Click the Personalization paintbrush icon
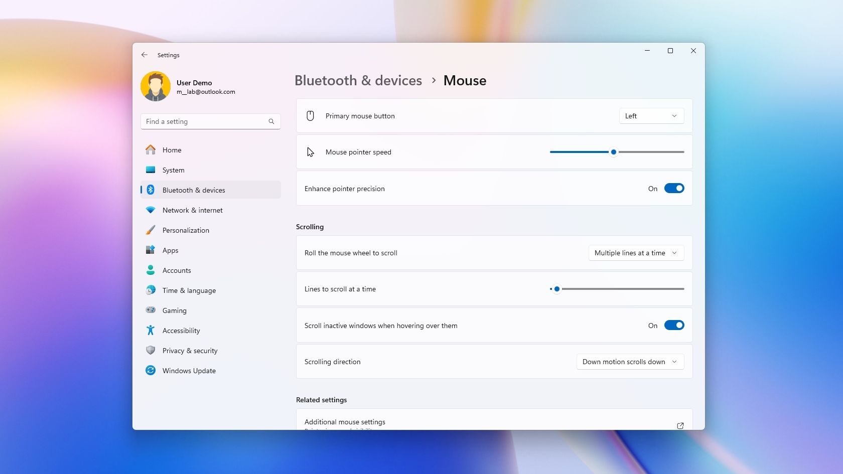Image resolution: width=843 pixels, height=474 pixels. (151, 230)
